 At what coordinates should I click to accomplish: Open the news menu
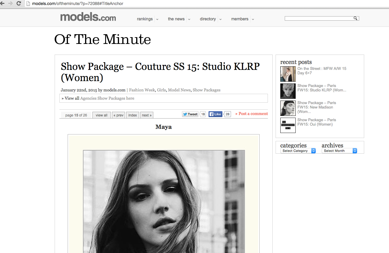tap(176, 19)
